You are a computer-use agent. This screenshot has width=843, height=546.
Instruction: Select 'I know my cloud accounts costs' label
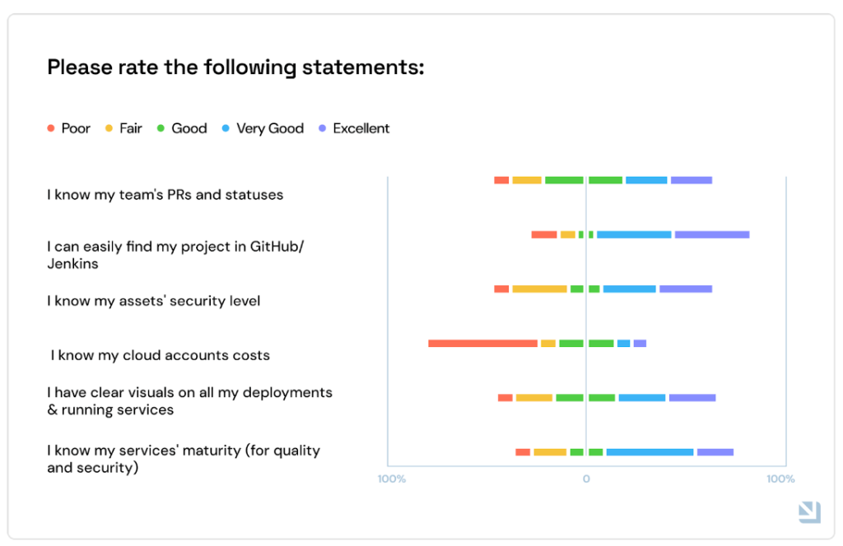[161, 355]
